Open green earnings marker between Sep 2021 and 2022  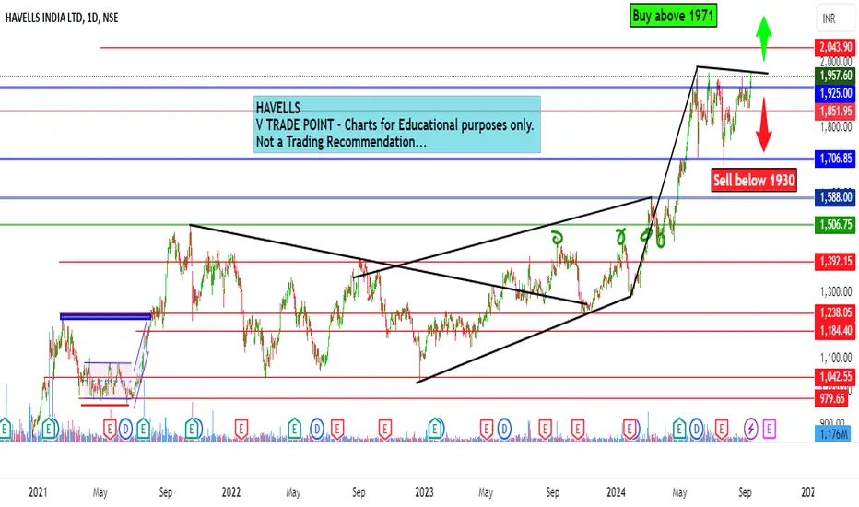point(193,428)
